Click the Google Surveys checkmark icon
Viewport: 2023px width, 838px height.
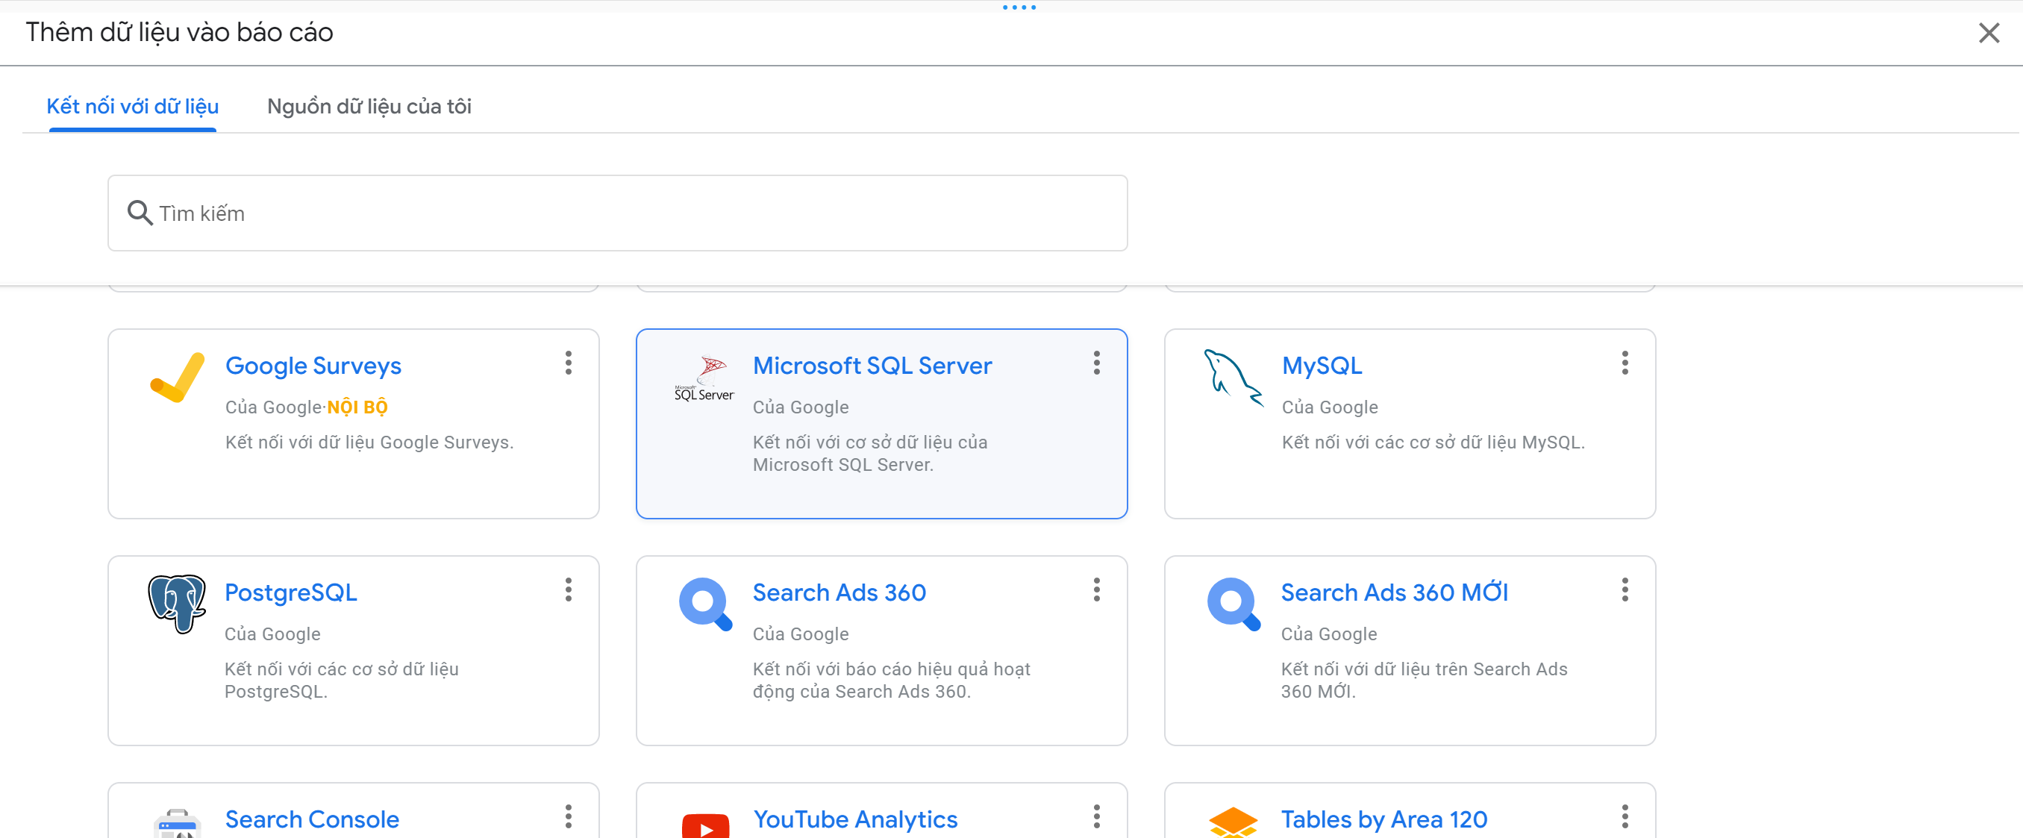(x=178, y=378)
